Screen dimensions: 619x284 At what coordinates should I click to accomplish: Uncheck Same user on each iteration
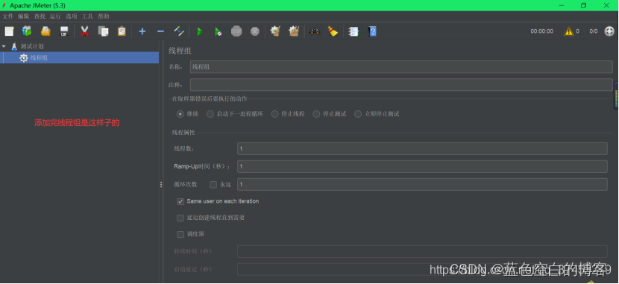pyautogui.click(x=180, y=201)
